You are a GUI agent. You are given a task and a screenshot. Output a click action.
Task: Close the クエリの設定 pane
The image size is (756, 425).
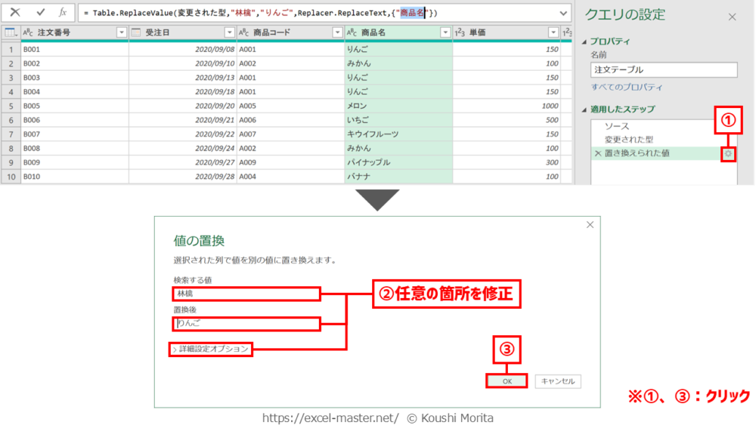click(731, 17)
